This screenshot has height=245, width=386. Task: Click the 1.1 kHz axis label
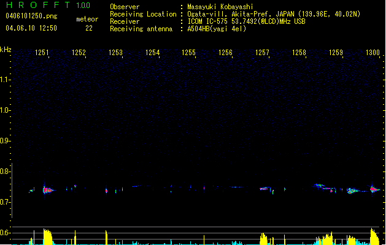(x=4, y=80)
